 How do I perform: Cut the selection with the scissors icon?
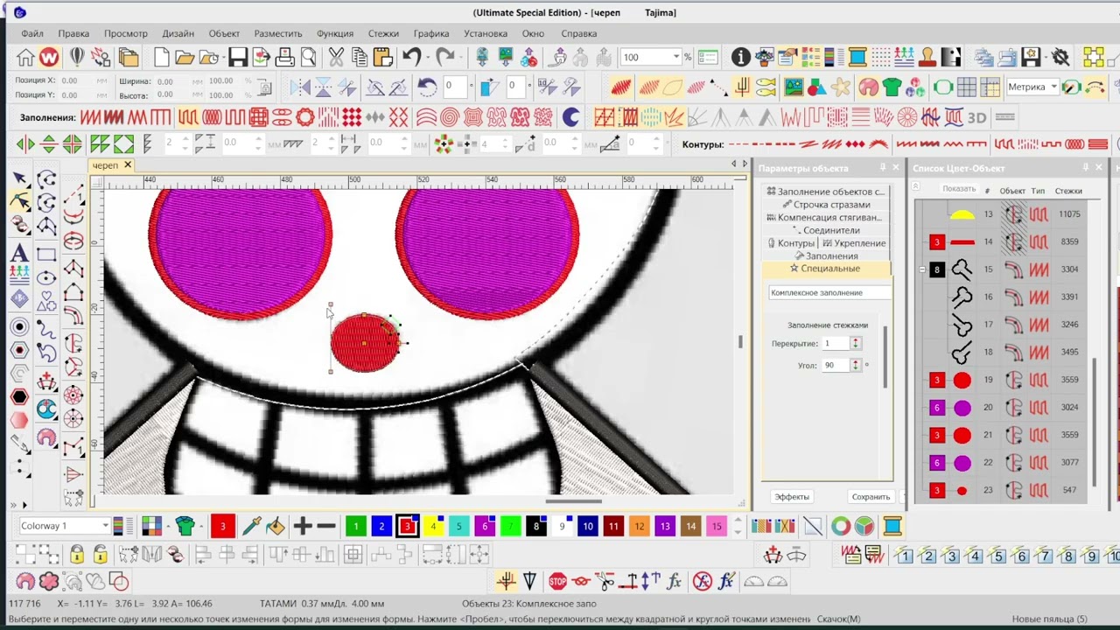pos(336,58)
